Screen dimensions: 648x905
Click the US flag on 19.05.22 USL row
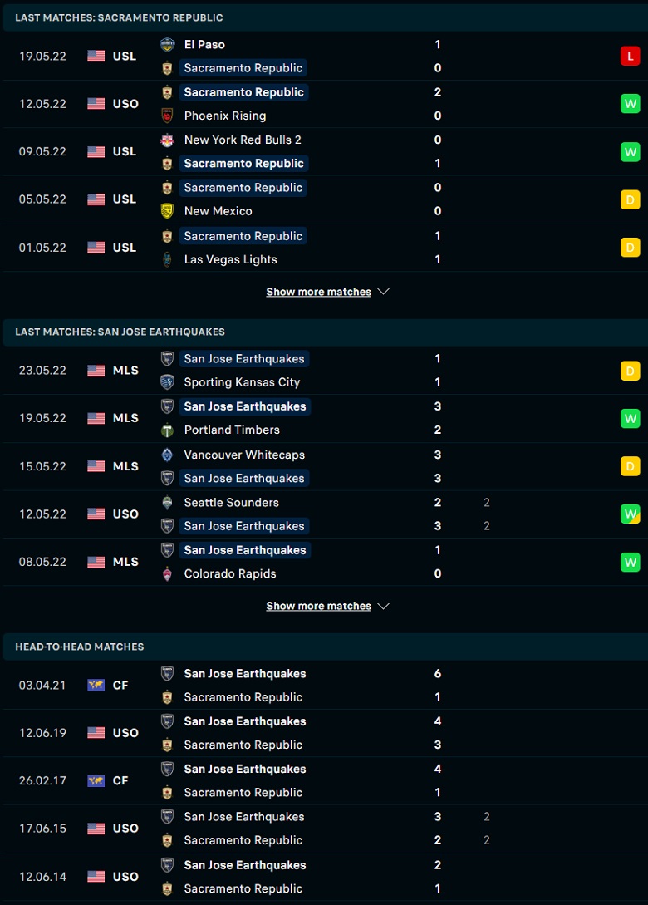[x=96, y=56]
